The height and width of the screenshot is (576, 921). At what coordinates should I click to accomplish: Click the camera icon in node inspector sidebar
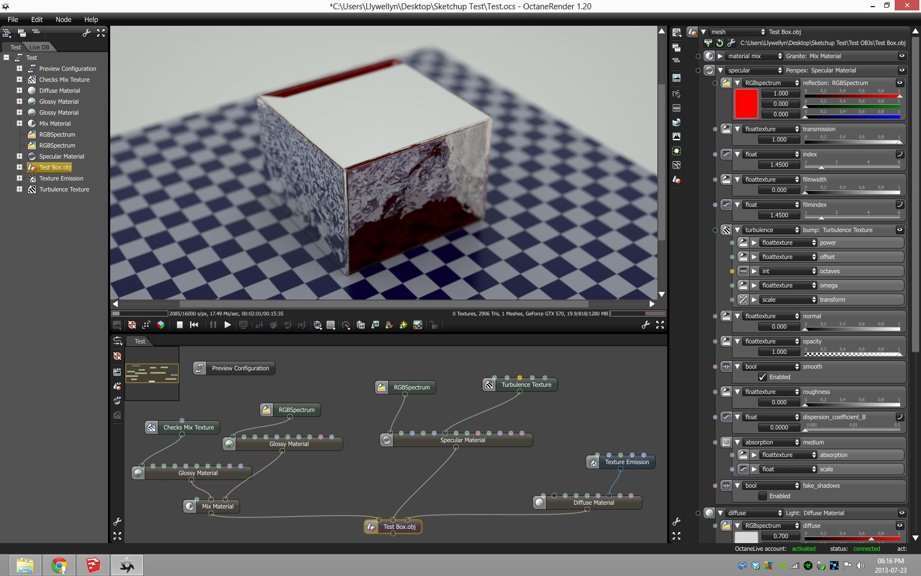pyautogui.click(x=676, y=94)
